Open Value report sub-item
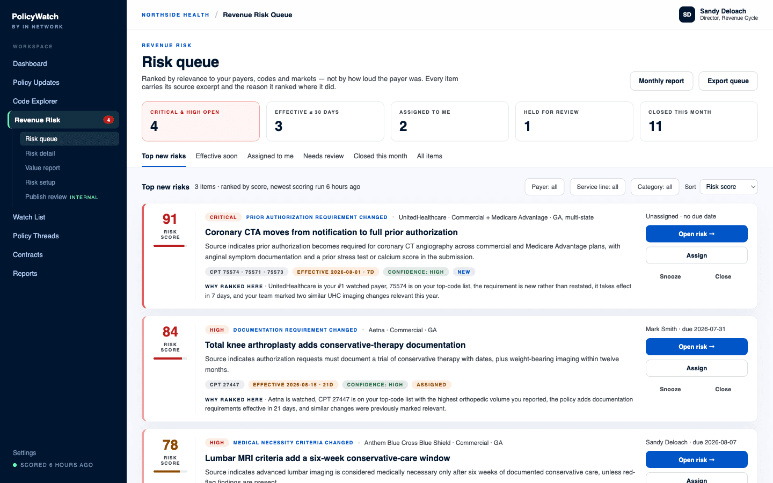Screen dimensions: 773x483 (42, 168)
